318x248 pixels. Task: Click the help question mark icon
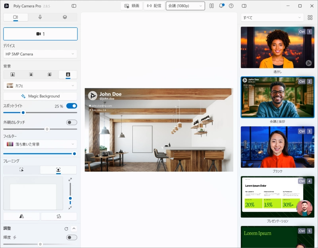[231, 6]
